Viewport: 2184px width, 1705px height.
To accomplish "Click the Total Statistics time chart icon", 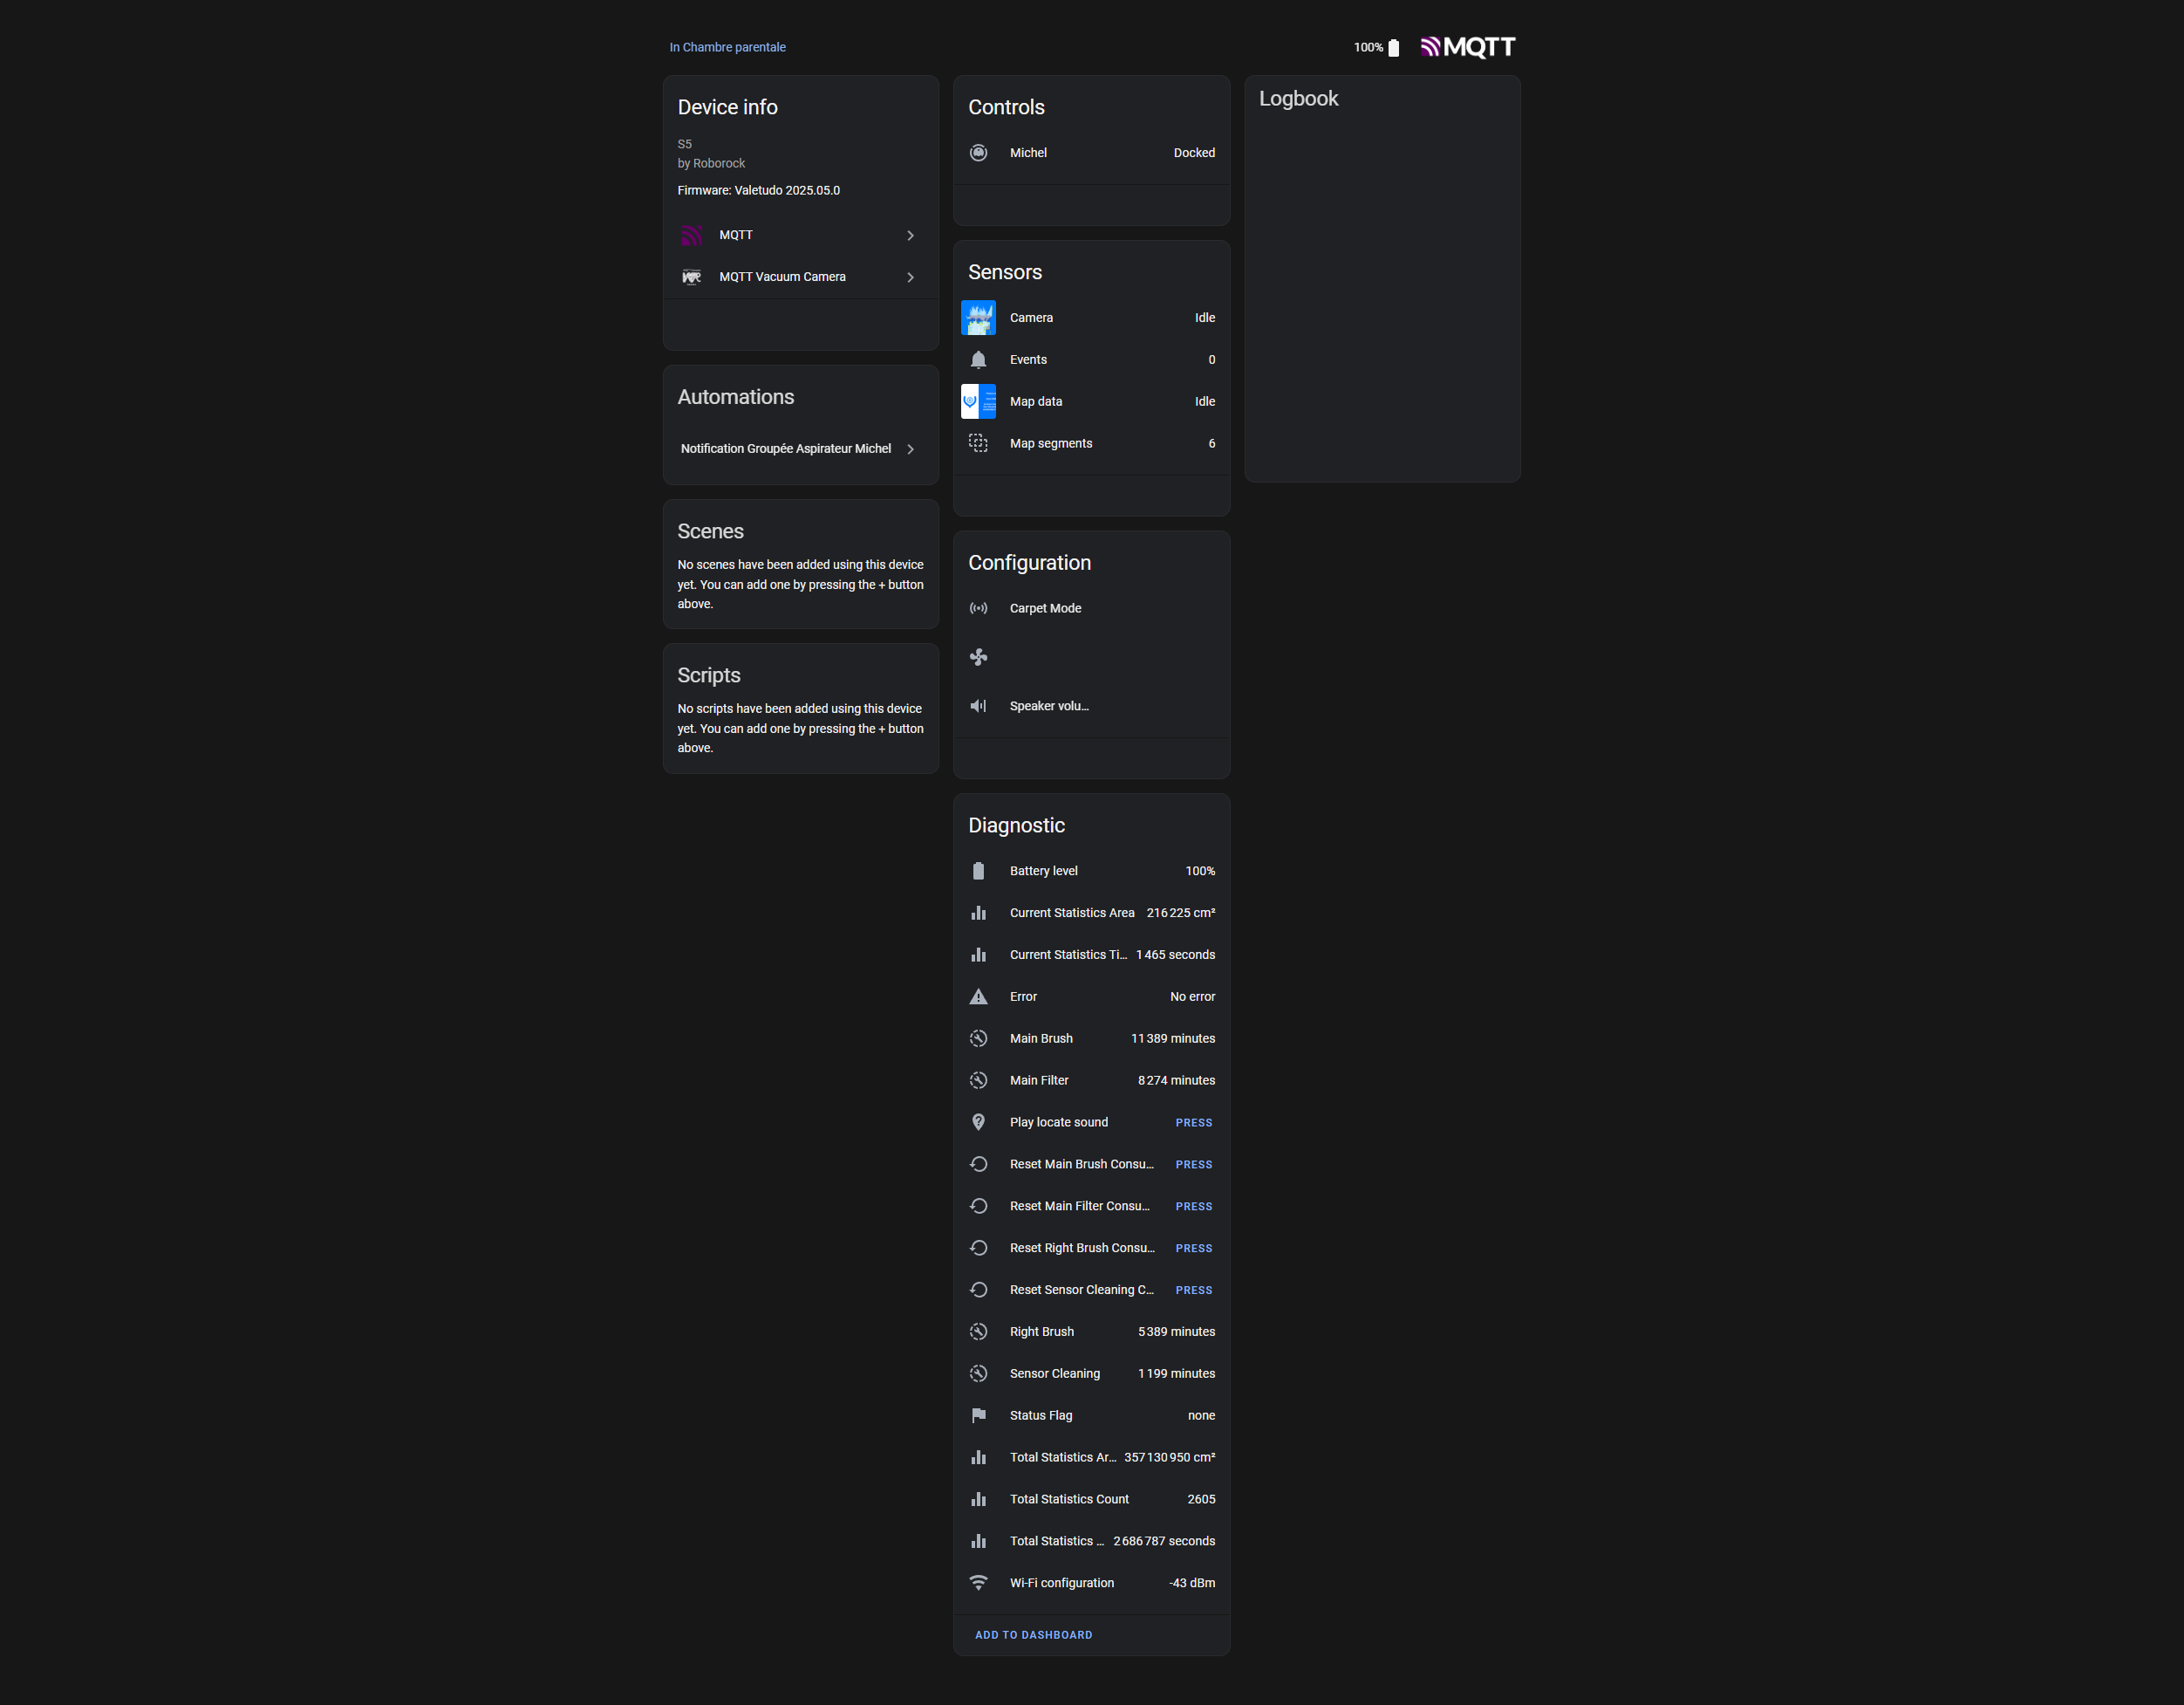I will point(978,1542).
